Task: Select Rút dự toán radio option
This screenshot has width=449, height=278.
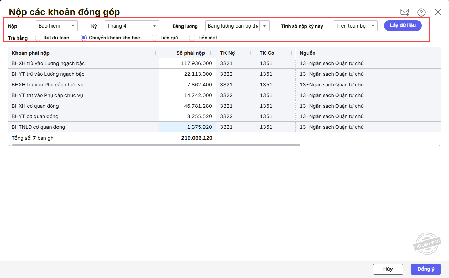Action: [x=38, y=38]
